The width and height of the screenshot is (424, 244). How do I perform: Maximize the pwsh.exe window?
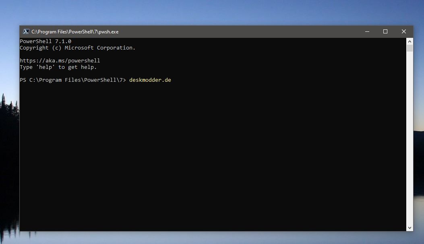(x=385, y=32)
